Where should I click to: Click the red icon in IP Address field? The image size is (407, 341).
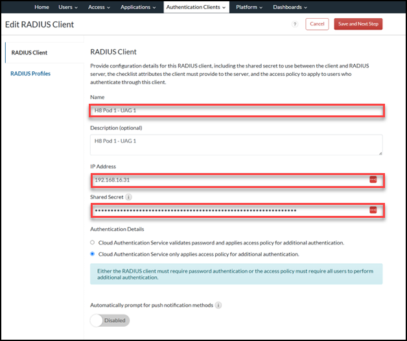373,180
